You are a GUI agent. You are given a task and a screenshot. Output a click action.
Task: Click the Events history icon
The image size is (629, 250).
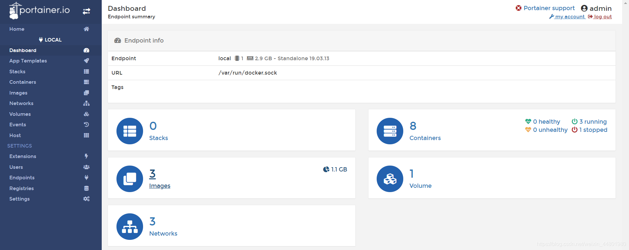(86, 124)
